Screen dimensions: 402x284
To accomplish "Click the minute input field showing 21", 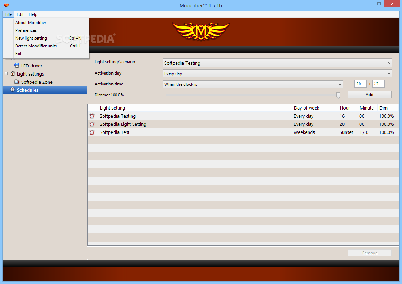I will 378,84.
